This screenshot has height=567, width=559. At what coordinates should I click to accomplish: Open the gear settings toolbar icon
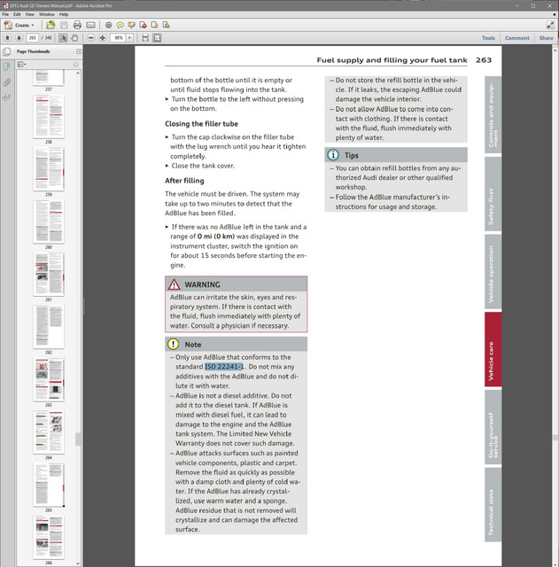click(x=108, y=25)
